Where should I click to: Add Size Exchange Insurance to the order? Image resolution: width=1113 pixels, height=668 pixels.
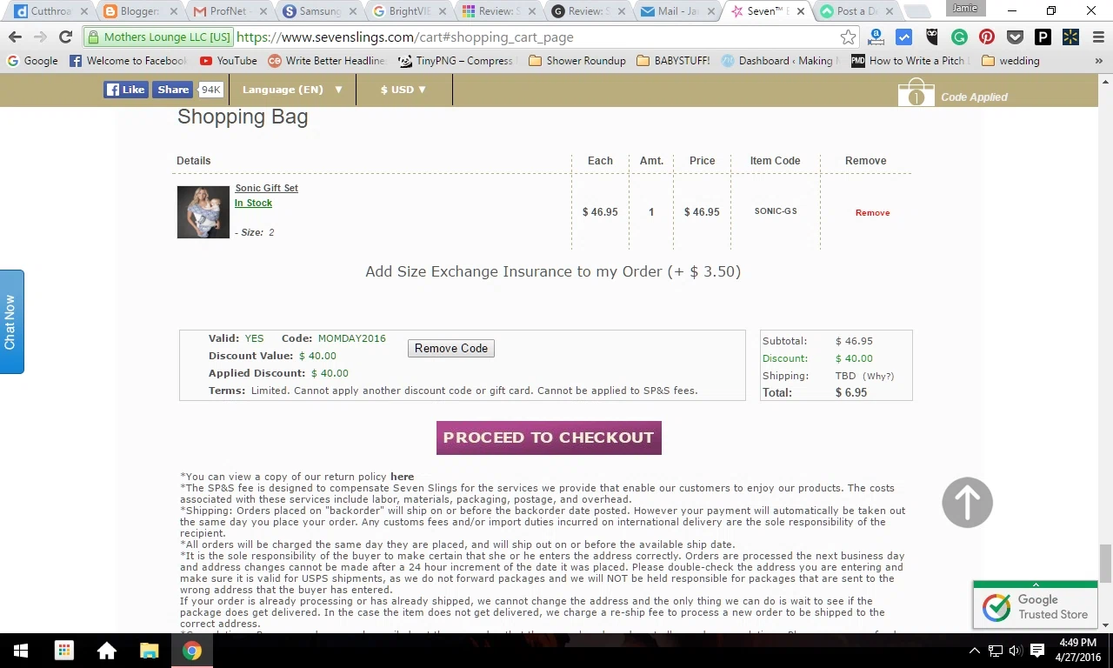click(x=553, y=271)
